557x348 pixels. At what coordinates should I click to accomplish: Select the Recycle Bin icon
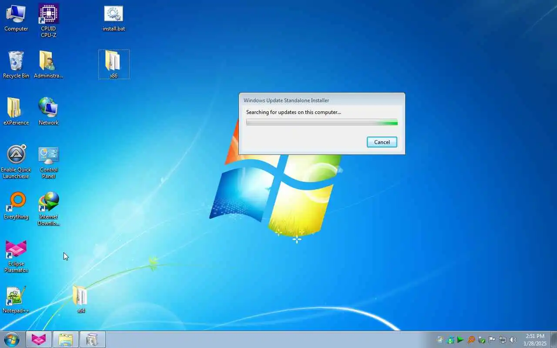[x=16, y=65]
